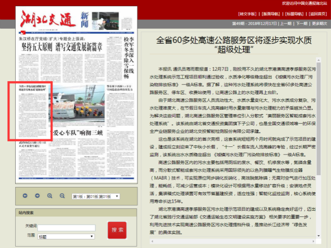This screenshot has width=331, height=248.
Task: Click the next page right-arrow icon
Action: click(36, 196)
